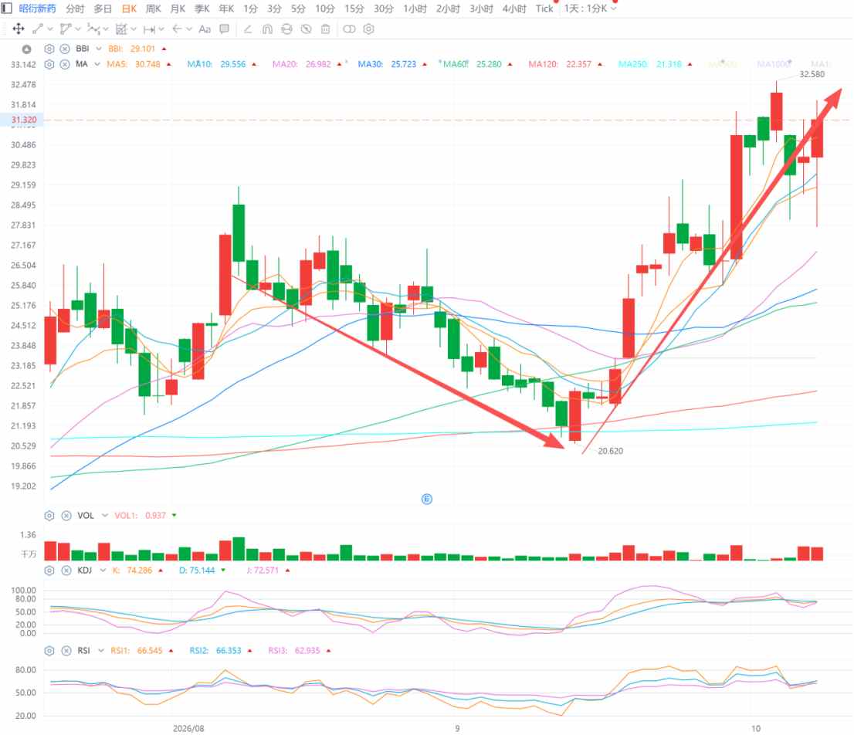Choose the polygon shape drawing tool

66,29
